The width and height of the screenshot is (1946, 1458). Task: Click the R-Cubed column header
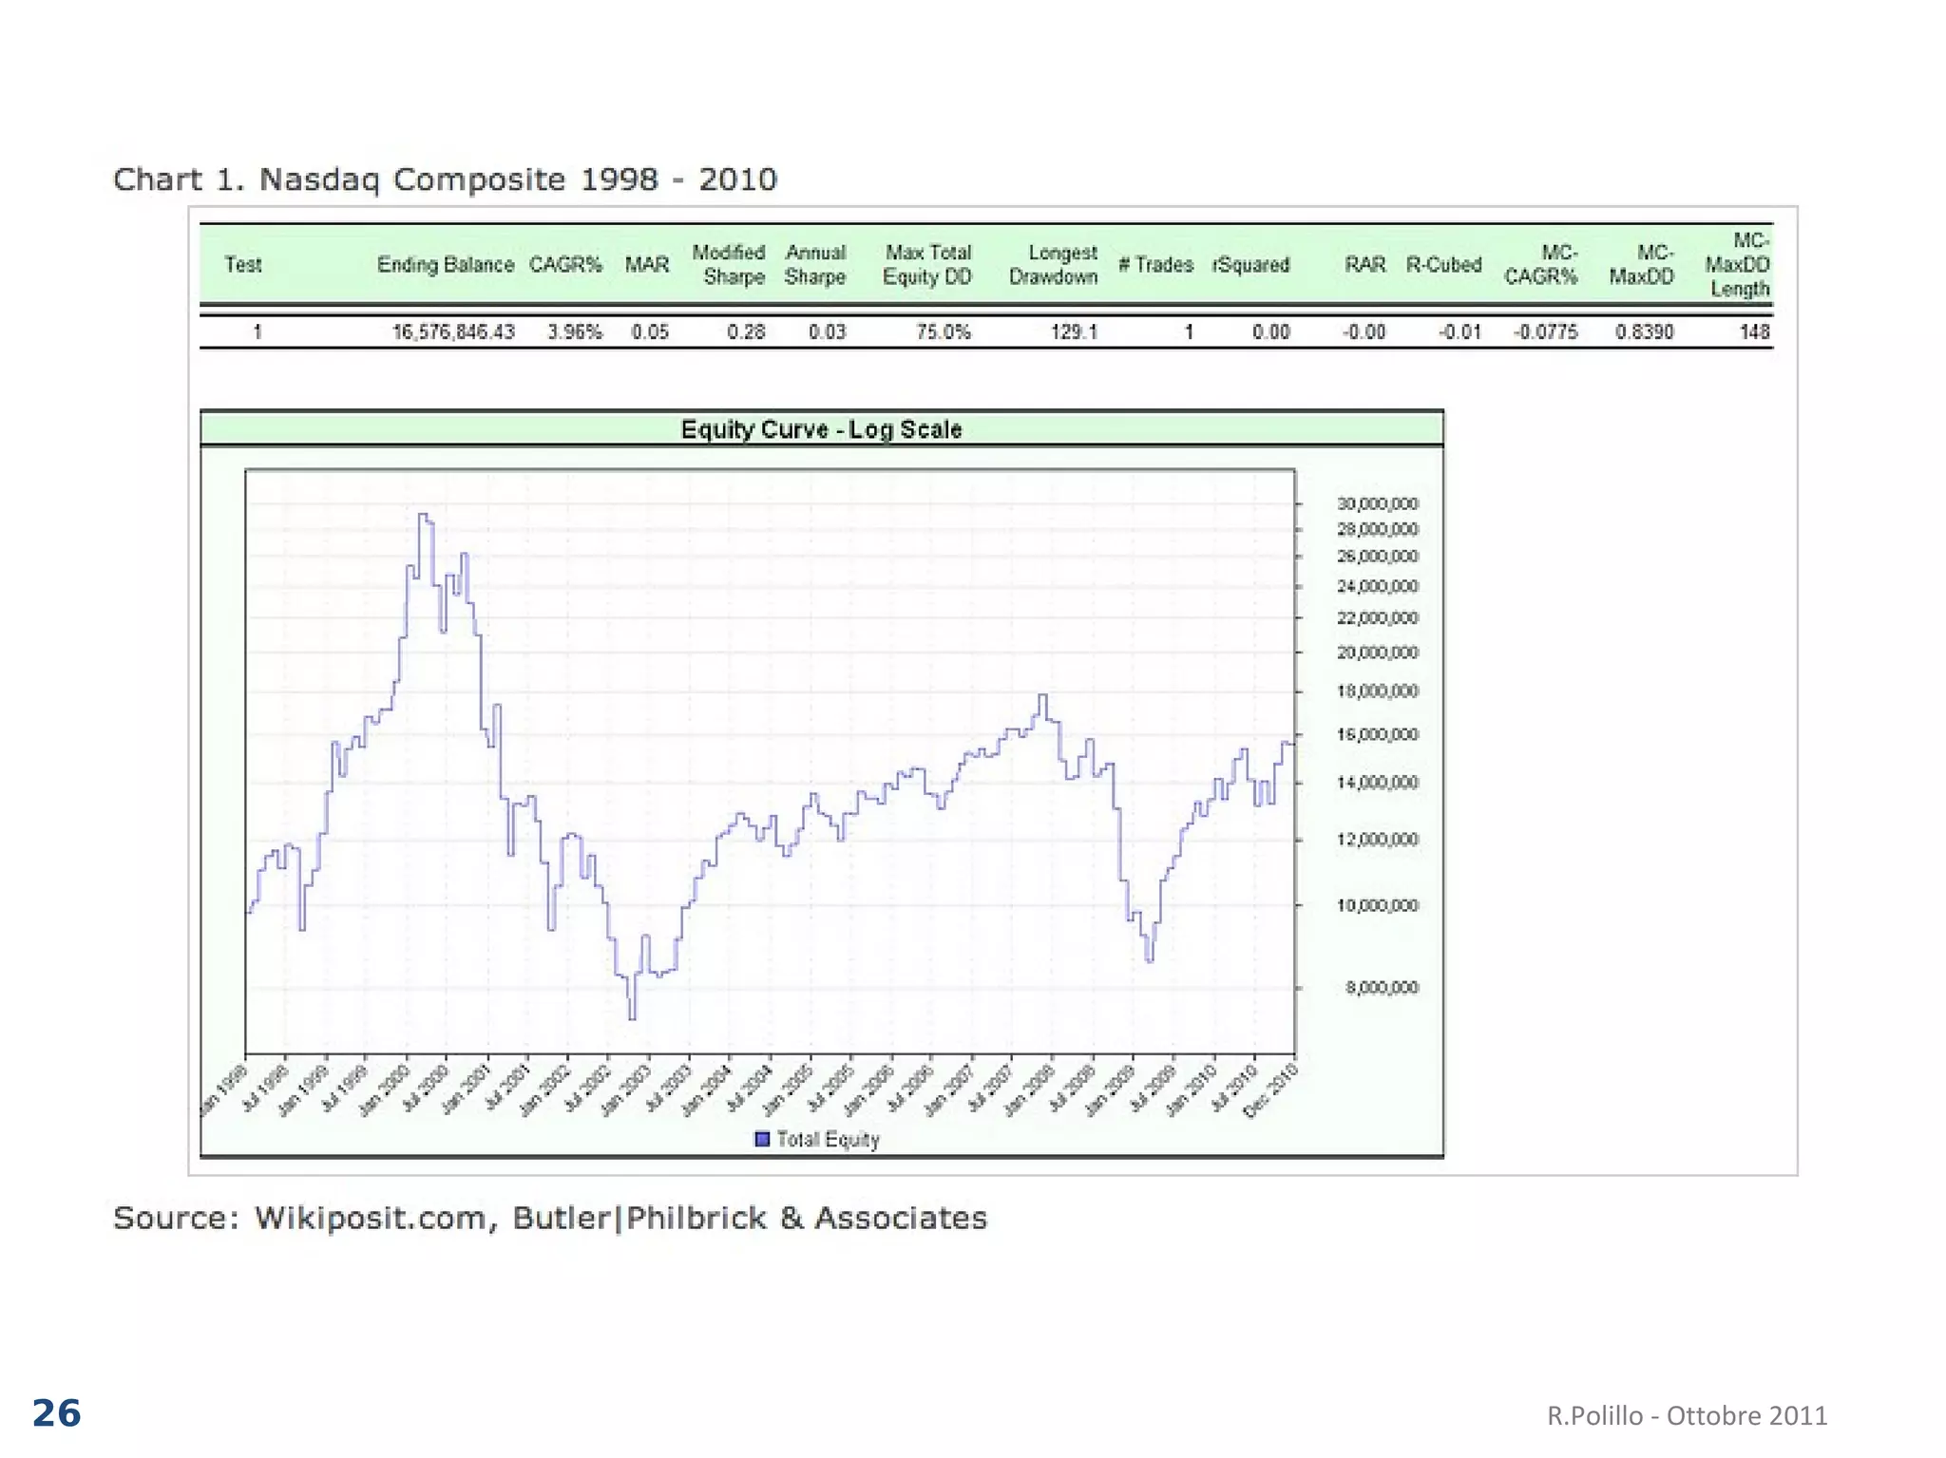point(1443,265)
